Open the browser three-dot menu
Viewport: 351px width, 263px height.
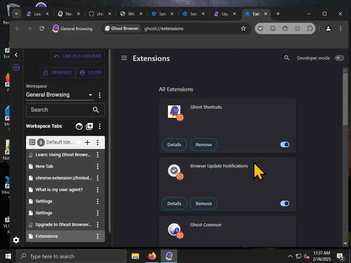(340, 28)
